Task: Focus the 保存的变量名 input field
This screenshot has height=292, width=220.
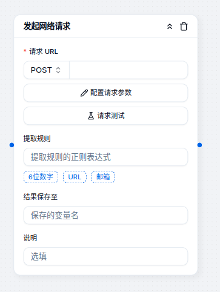Action: (105, 215)
